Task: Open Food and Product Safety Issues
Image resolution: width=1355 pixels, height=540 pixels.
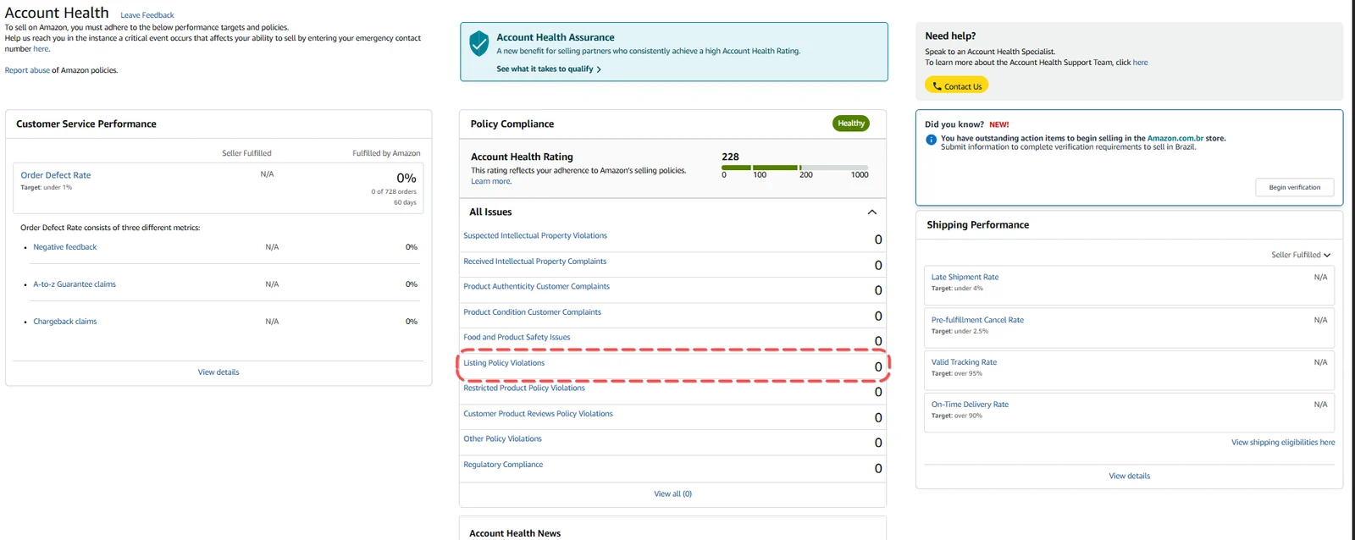Action: (x=517, y=338)
